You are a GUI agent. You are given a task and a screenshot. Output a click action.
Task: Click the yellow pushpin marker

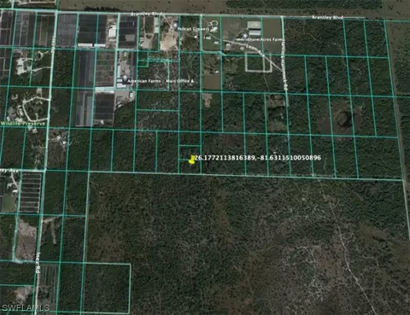click(x=191, y=160)
